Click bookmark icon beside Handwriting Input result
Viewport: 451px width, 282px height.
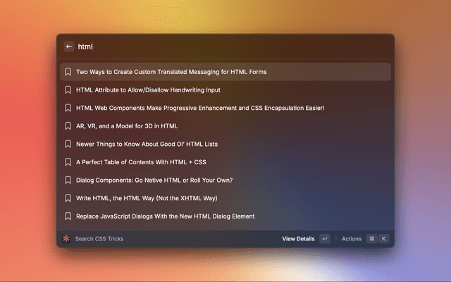click(x=68, y=90)
